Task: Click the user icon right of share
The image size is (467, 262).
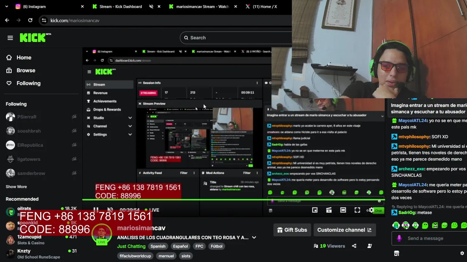Action: (x=370, y=246)
